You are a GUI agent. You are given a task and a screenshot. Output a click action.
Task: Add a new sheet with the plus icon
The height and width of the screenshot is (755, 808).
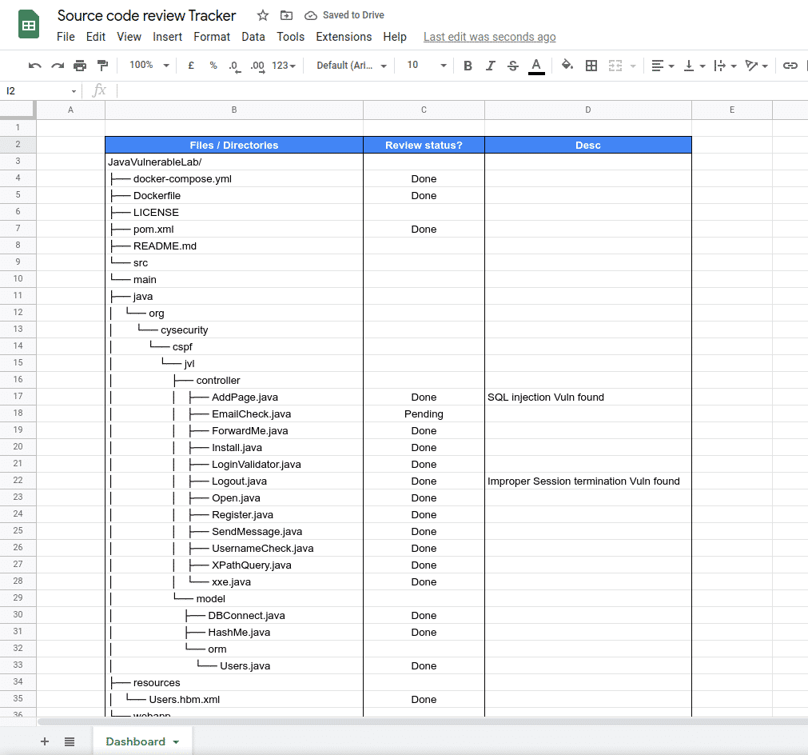pyautogui.click(x=44, y=741)
